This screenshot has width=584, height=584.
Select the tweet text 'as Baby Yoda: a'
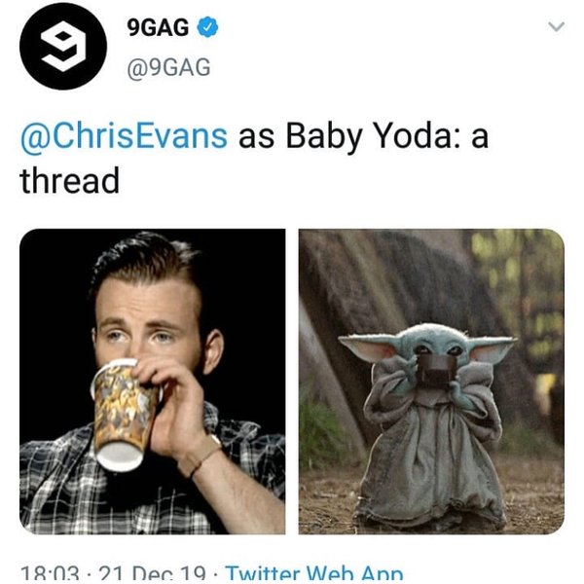pos(363,137)
